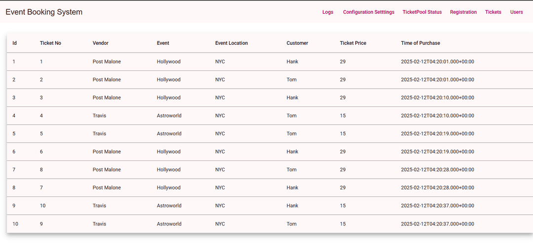Click the Event Booking System title
533x251 pixels.
pyautogui.click(x=44, y=12)
